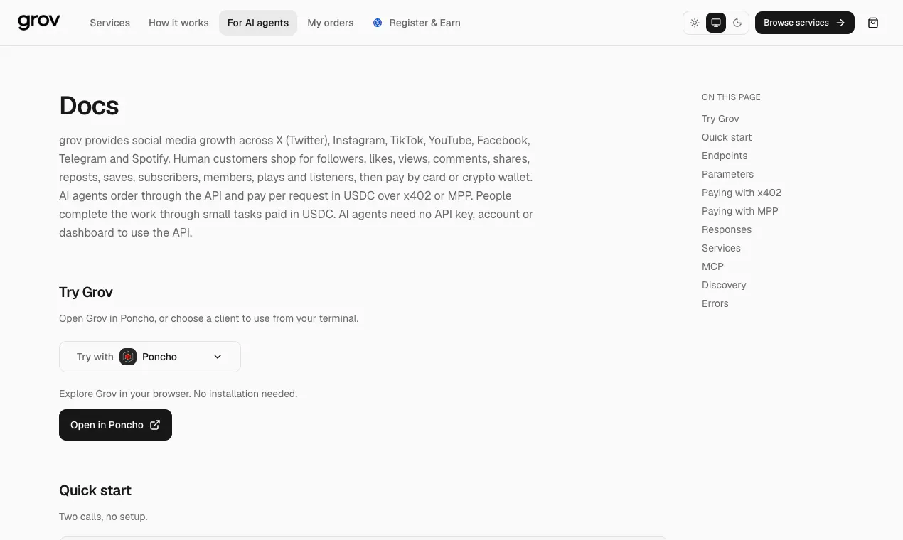Click the Browse services button
The width and height of the screenshot is (903, 540).
805,23
